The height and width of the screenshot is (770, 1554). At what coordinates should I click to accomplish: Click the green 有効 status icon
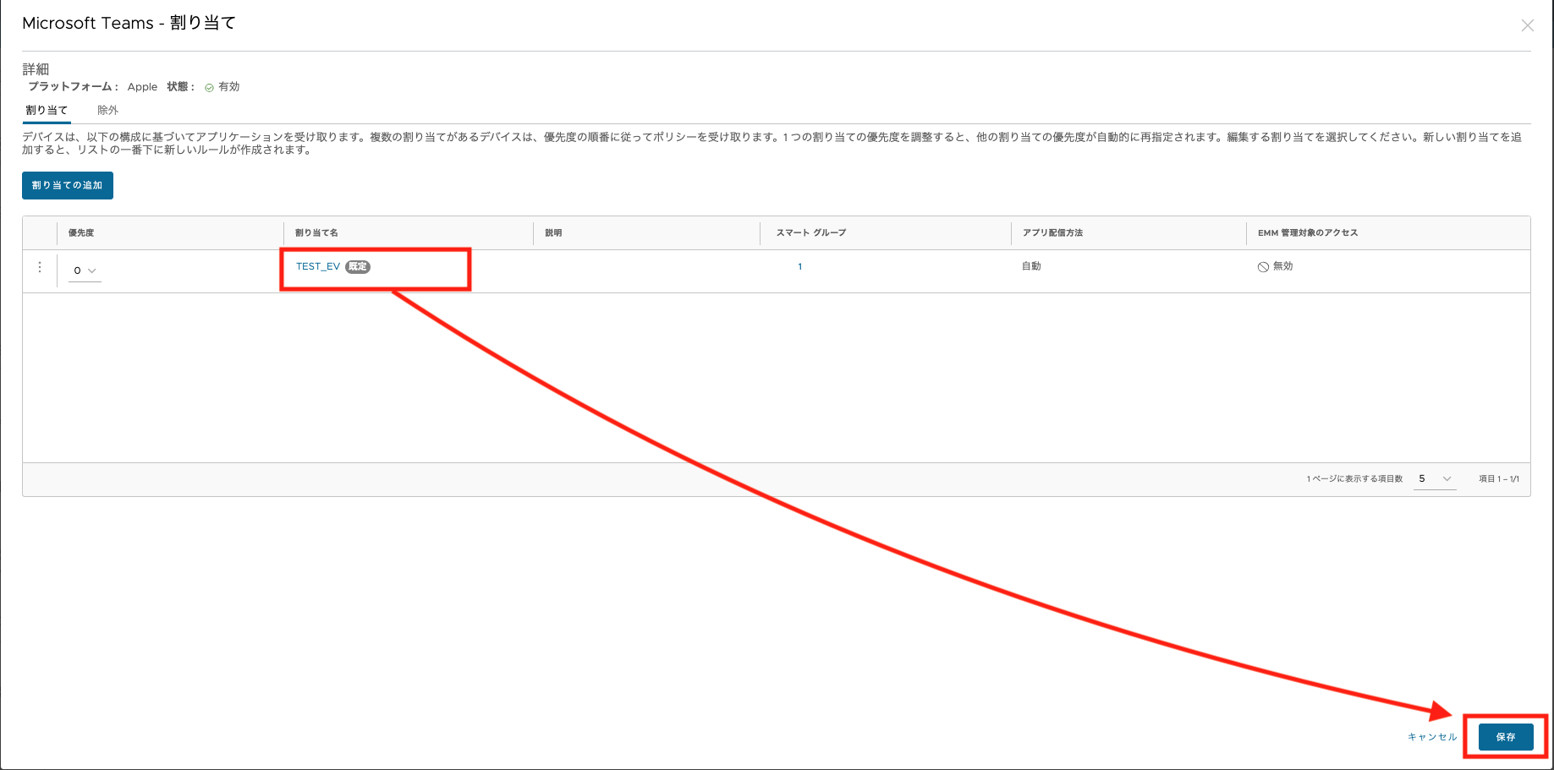tap(209, 87)
